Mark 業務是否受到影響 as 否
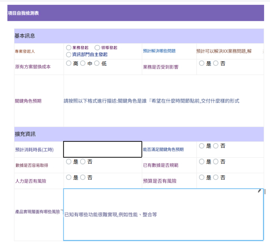 pyautogui.click(x=216, y=63)
